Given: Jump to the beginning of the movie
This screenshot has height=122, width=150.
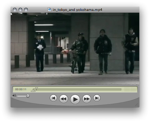Looking at the screenshot, I should click(x=53, y=98).
